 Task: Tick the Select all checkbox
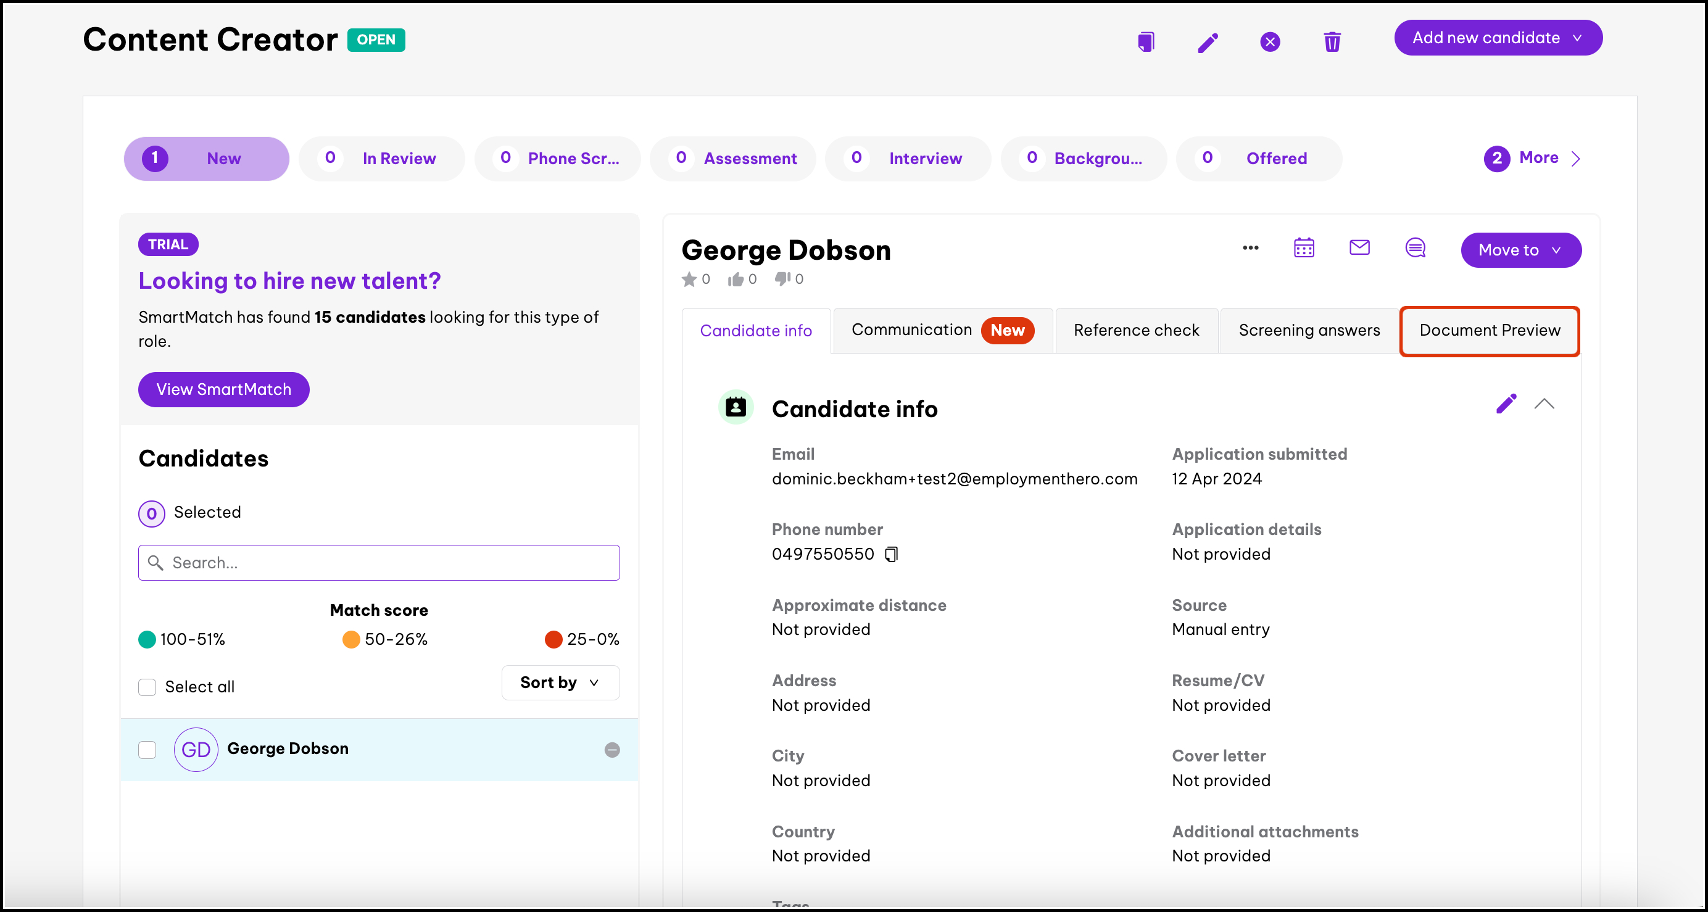coord(147,687)
